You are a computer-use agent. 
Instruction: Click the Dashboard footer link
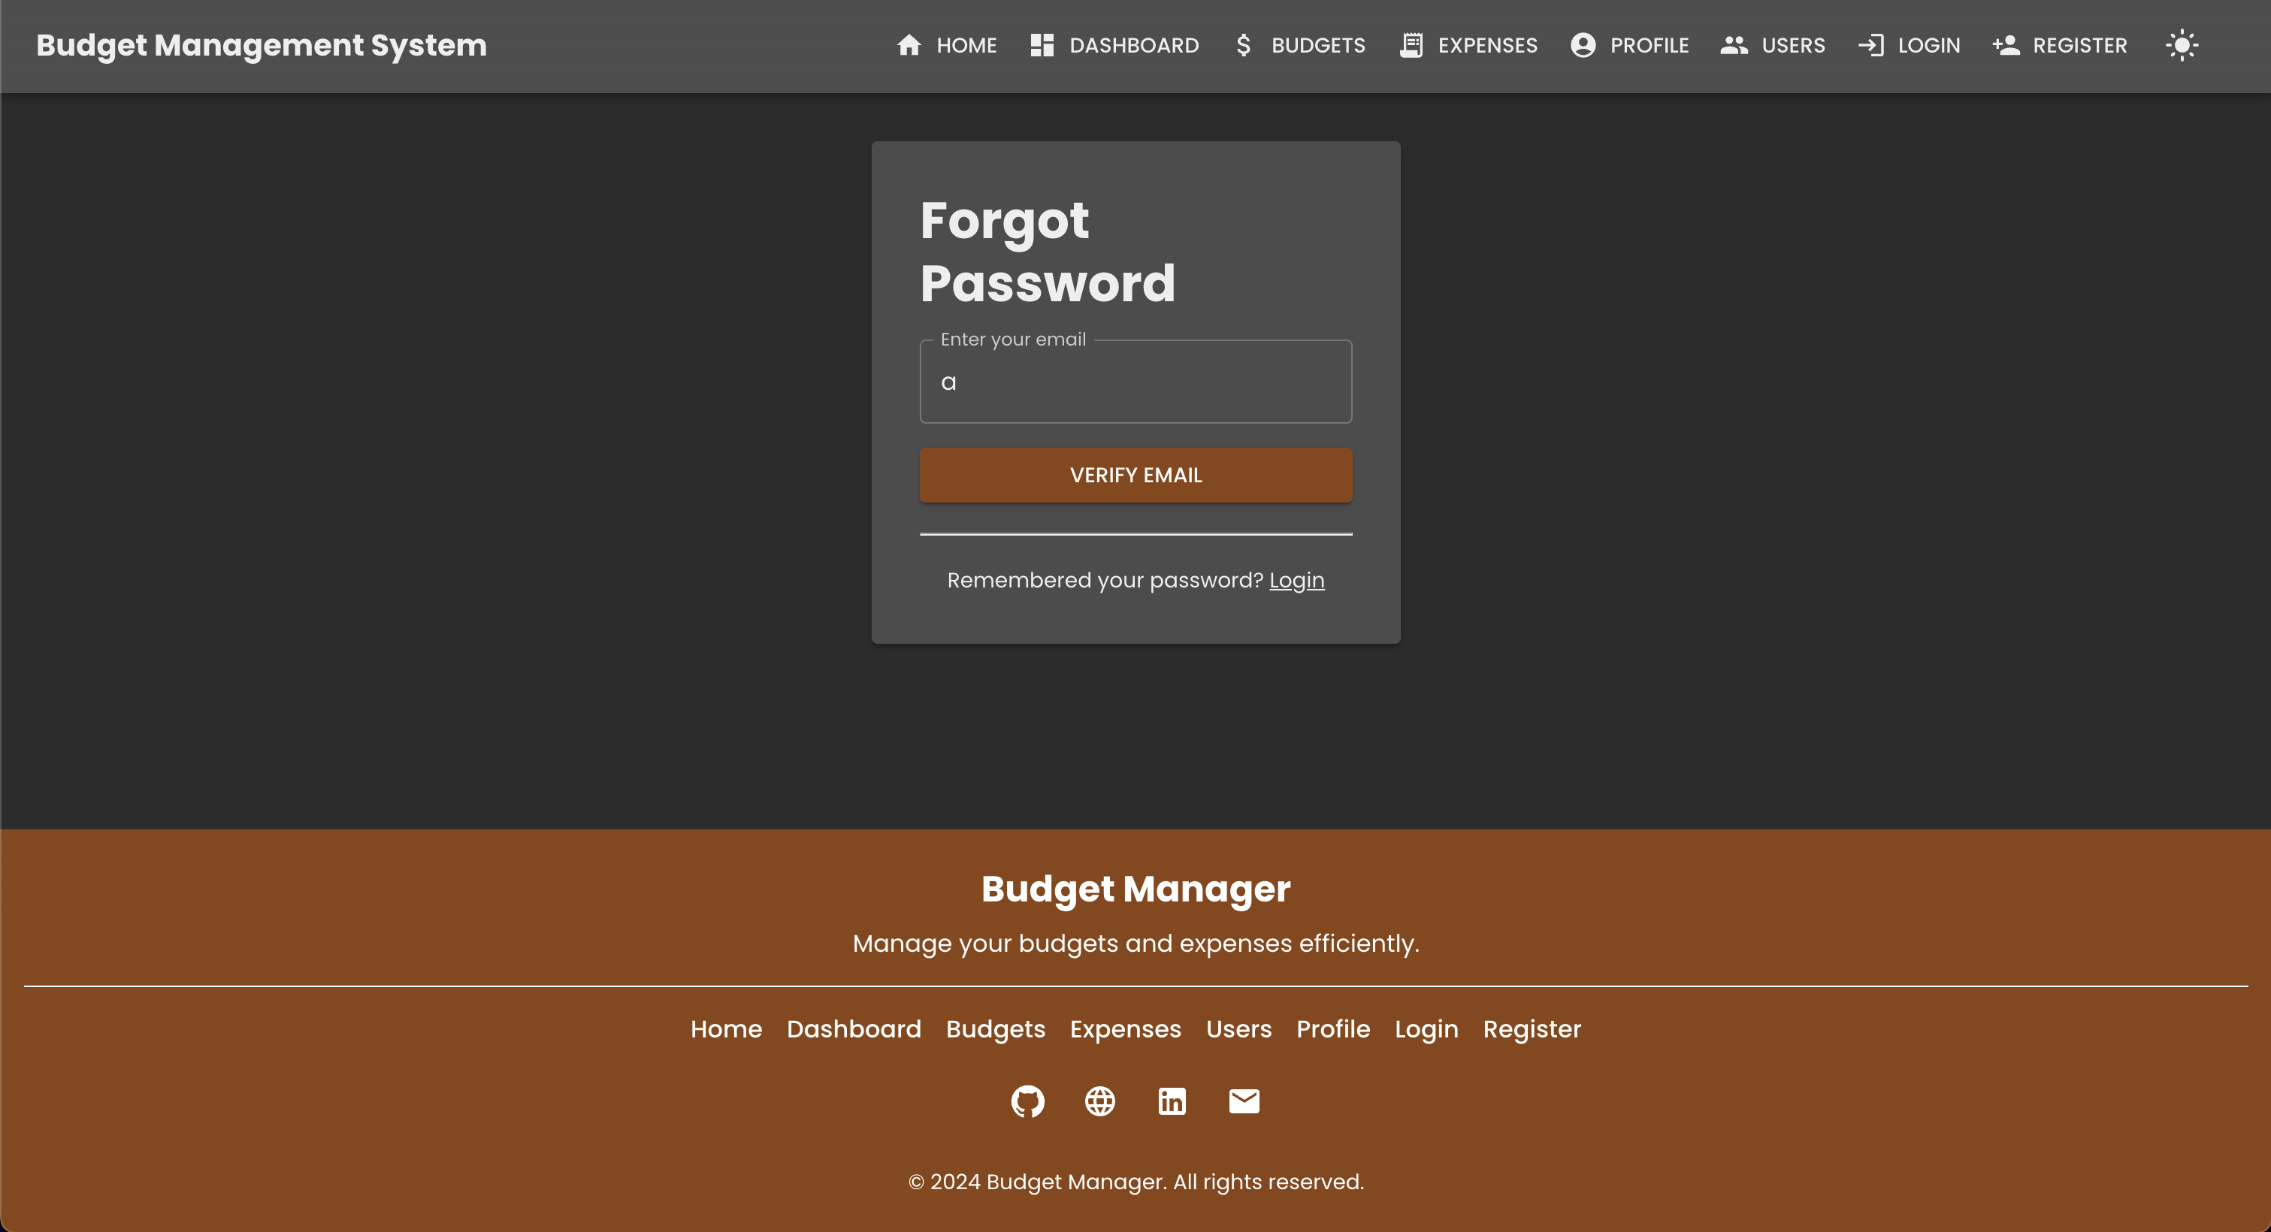(x=854, y=1030)
